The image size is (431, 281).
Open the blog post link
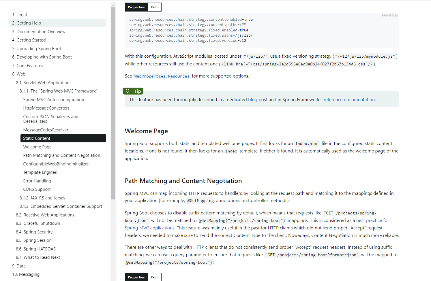[x=258, y=100]
